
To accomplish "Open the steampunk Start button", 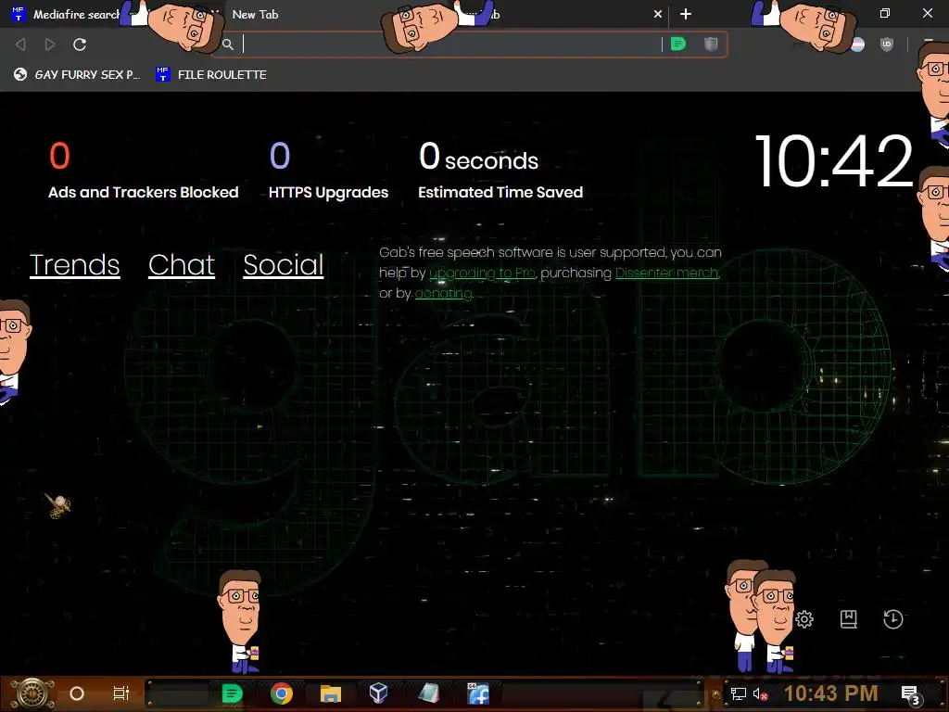I will [32, 693].
